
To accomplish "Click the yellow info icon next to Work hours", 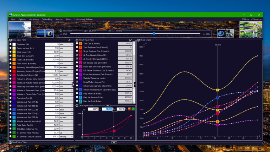I will (x=14, y=52).
